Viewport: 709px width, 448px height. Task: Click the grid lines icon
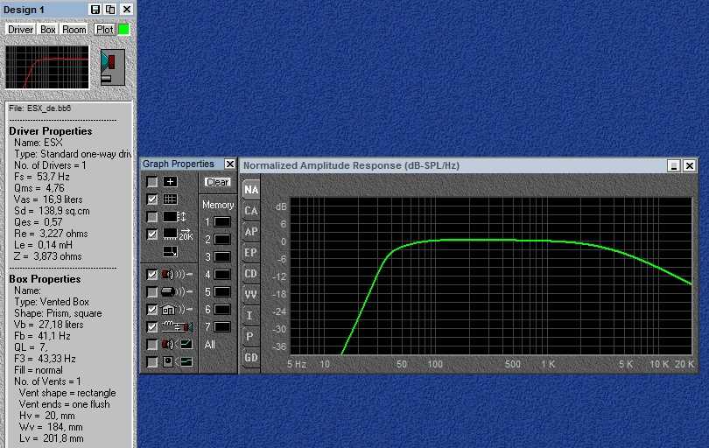(170, 199)
